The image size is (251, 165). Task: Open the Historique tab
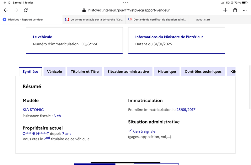[x=167, y=72]
